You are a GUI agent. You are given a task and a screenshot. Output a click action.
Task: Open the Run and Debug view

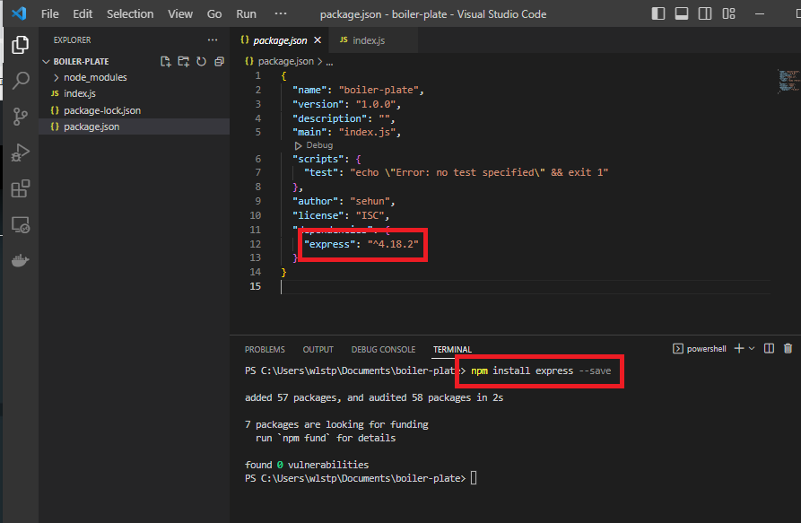coord(20,153)
